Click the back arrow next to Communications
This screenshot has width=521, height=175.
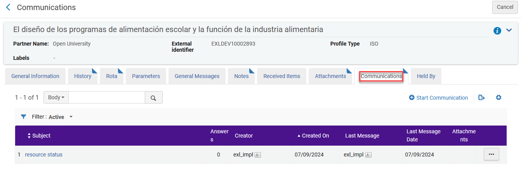tap(8, 7)
